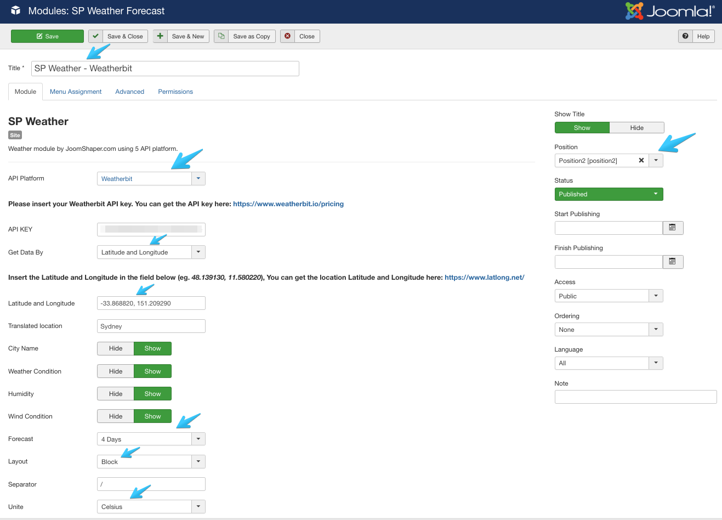This screenshot has width=722, height=520.
Task: Click the SP Weather heading
Action: tap(38, 122)
